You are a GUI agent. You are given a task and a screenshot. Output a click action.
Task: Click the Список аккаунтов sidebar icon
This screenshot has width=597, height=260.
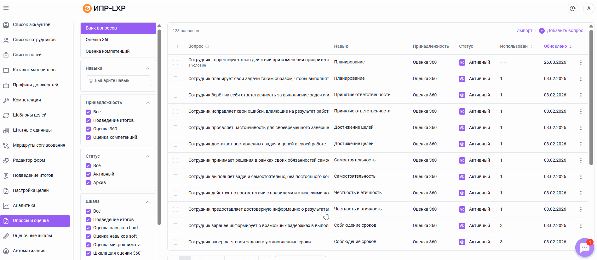click(x=6, y=25)
